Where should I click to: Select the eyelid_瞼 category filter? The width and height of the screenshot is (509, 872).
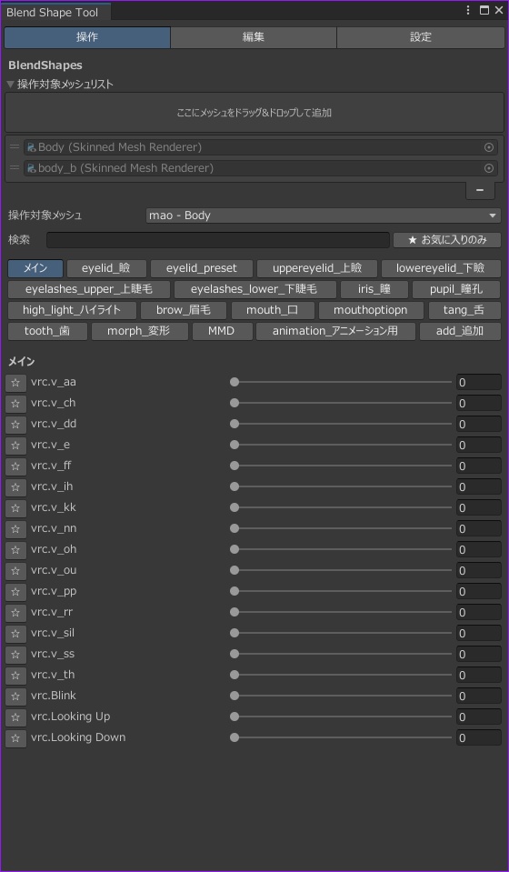point(106,268)
